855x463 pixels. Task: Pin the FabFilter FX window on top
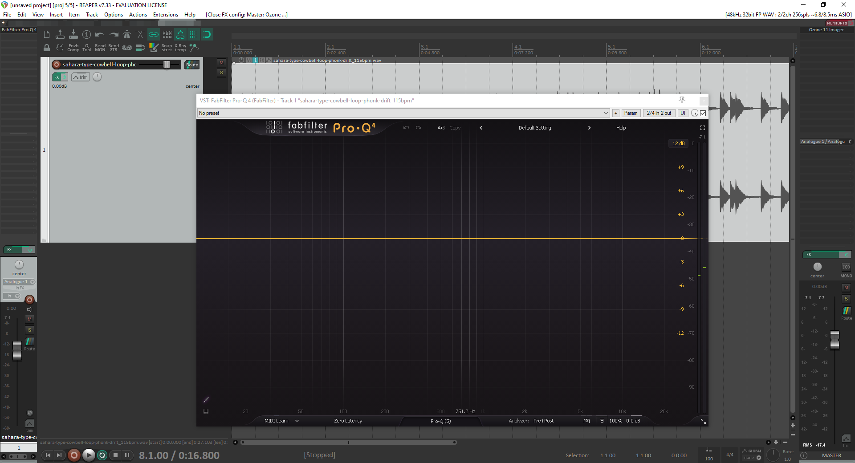coord(682,100)
